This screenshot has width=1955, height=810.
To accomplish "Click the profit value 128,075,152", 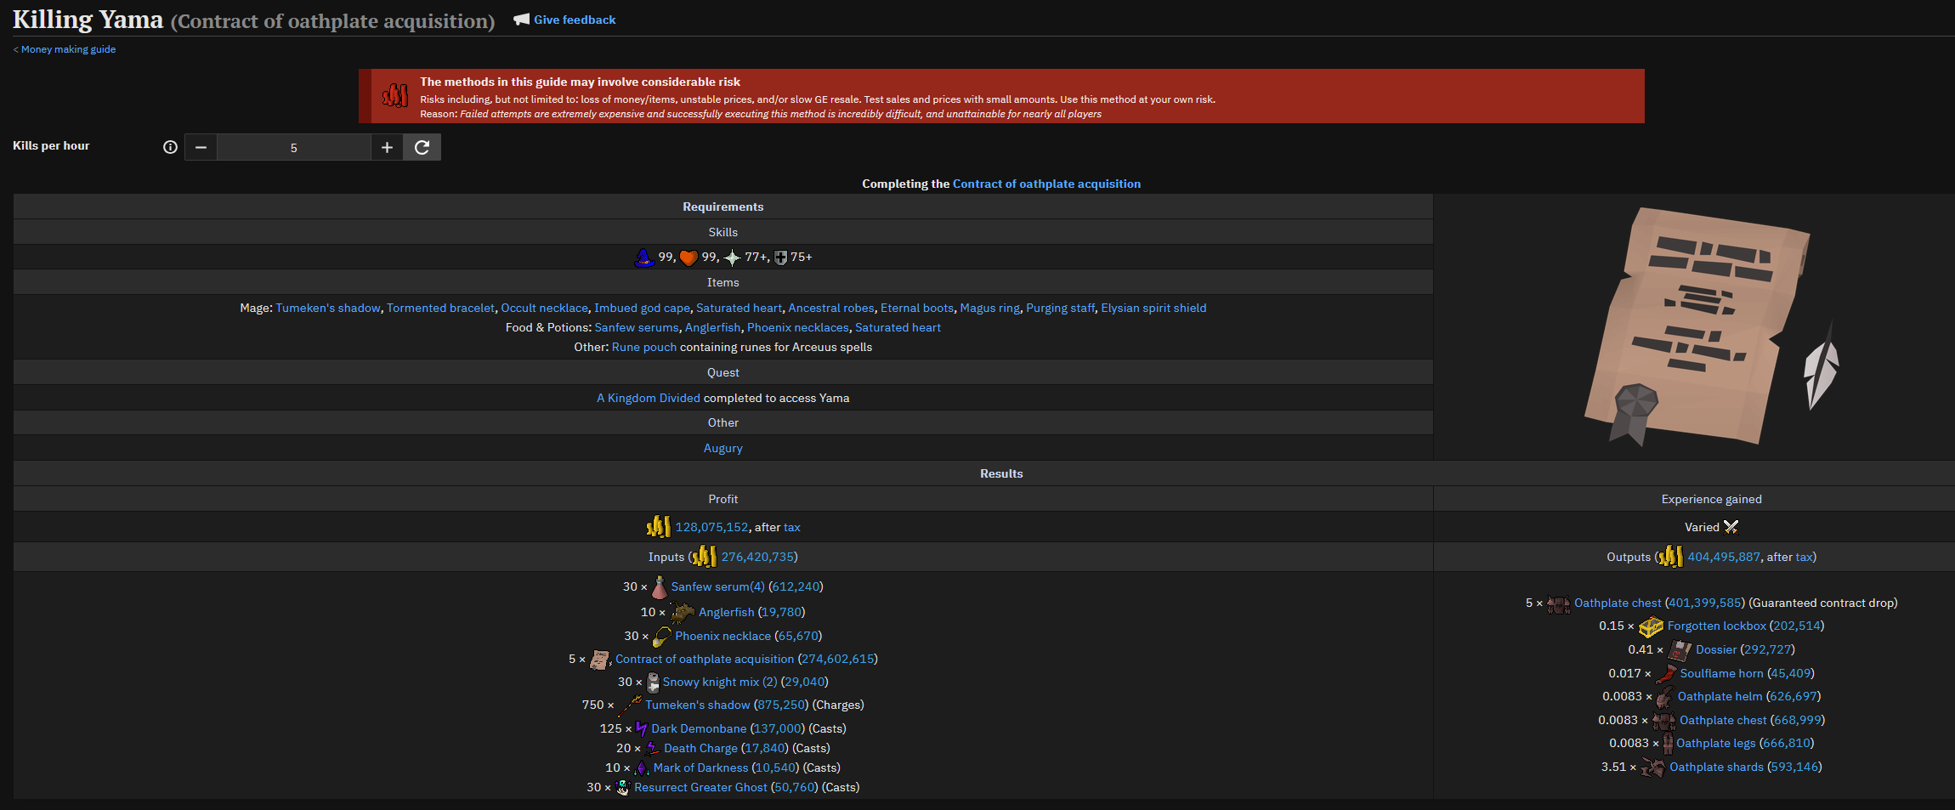I will 712,527.
